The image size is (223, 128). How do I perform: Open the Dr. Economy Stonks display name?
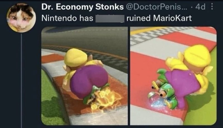pos(83,7)
